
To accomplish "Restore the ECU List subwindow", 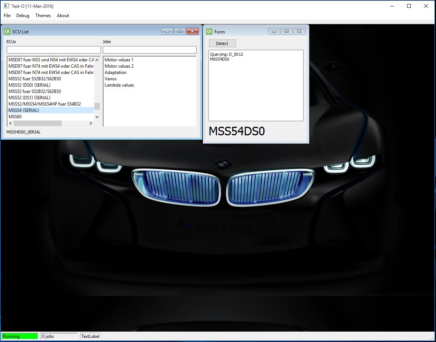I will [180, 31].
